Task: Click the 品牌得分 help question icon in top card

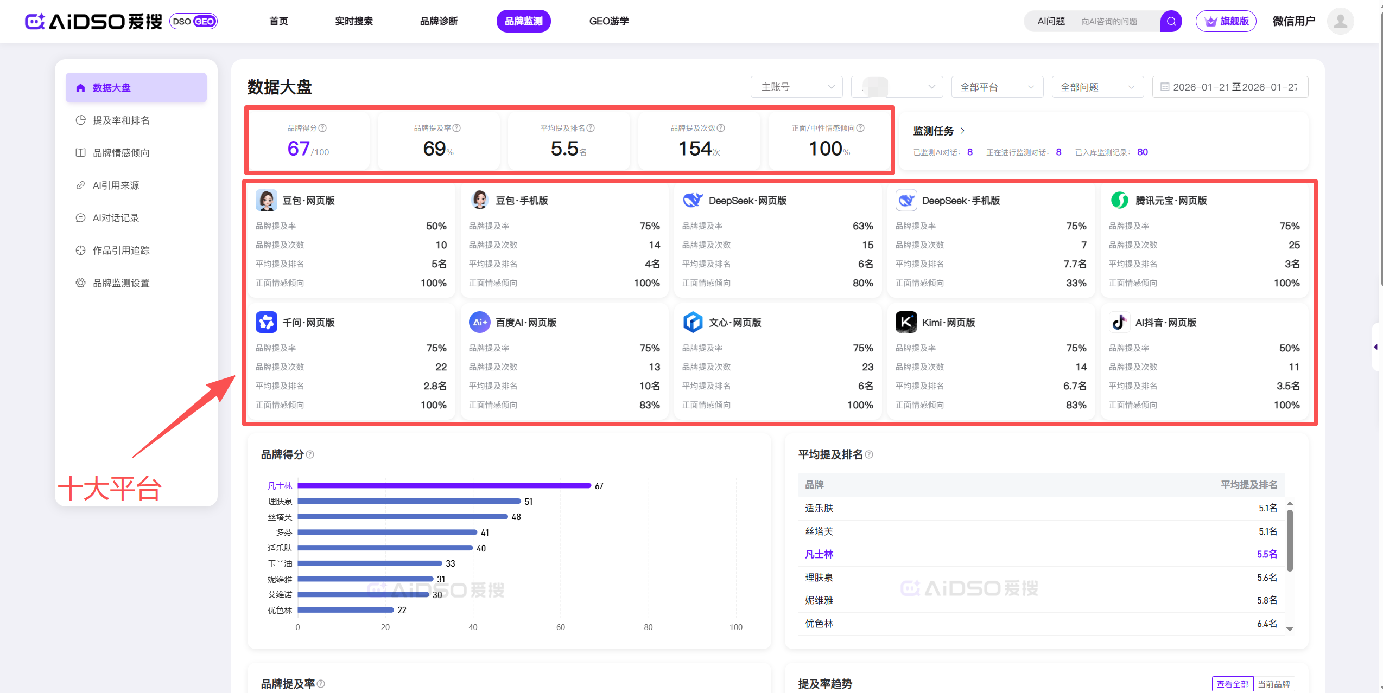Action: 322,128
